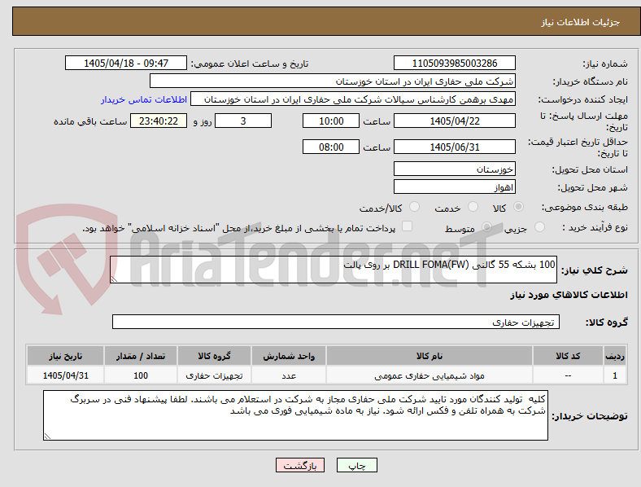Viewport: 641px width, 487px height.
Task: Click the کد کالا column header
Action: click(x=568, y=356)
